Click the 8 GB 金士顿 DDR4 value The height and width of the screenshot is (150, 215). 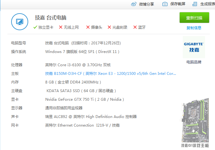point(73,82)
